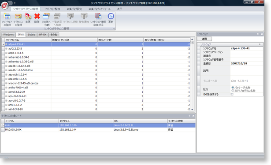This screenshot has height=165, width=271.
Task: Click the 警告通知 ribbon icon
Action: (x=84, y=18)
